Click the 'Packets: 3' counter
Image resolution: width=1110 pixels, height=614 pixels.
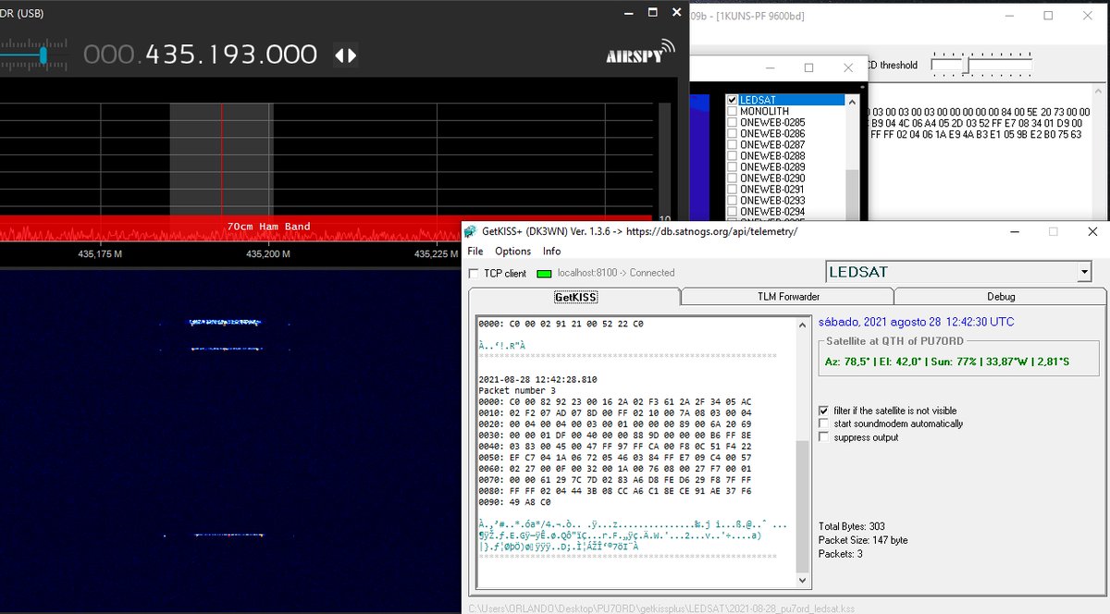point(841,554)
